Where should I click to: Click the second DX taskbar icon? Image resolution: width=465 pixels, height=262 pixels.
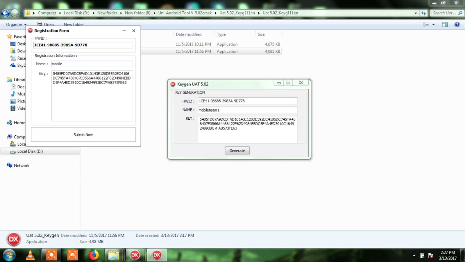[x=157, y=255]
